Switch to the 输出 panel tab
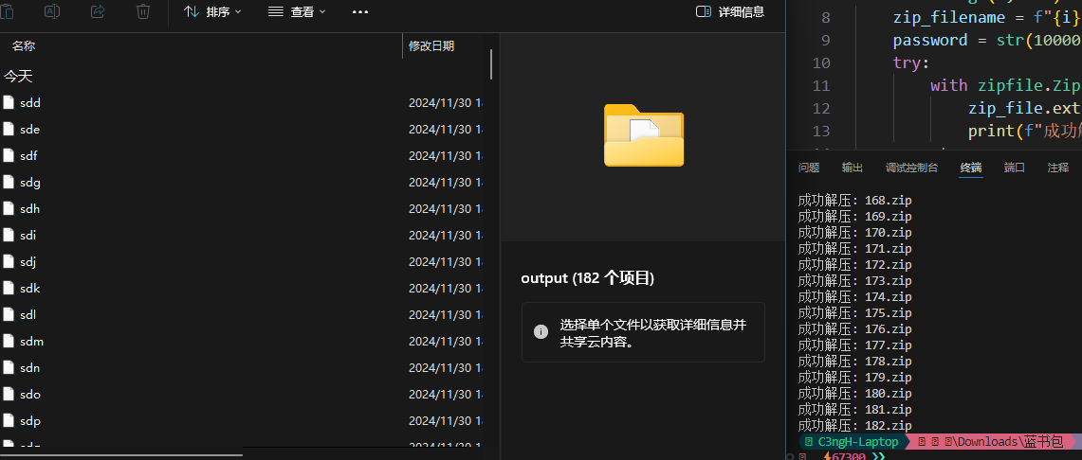1082x460 pixels. pyautogui.click(x=853, y=168)
